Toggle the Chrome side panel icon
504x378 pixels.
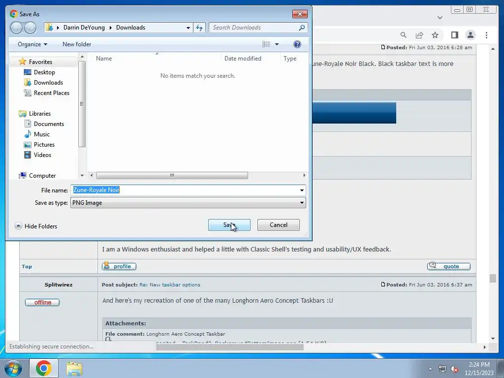point(454,35)
